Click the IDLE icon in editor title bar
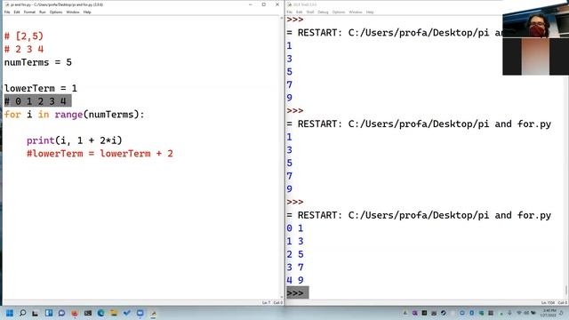Screen dimensions: 569x320 [x=7, y=4]
